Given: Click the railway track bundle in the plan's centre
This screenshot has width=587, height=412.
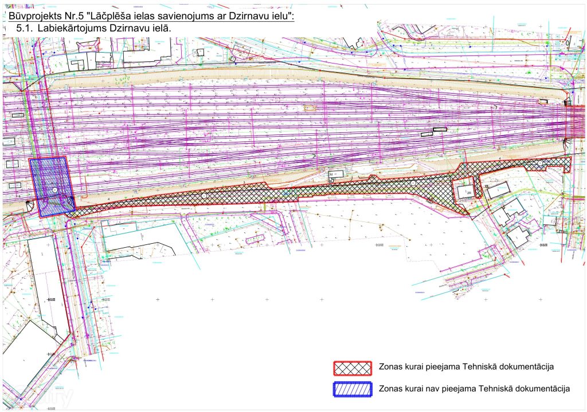Looking at the screenshot, I should (287, 126).
